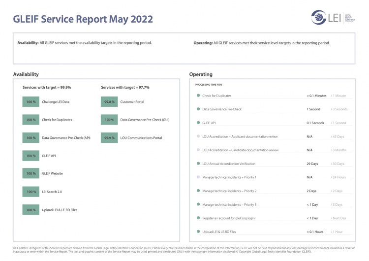This screenshot has height=261, width=369.
Task: Click the 29 Days value for Annual Accreditation
Action: [312, 163]
